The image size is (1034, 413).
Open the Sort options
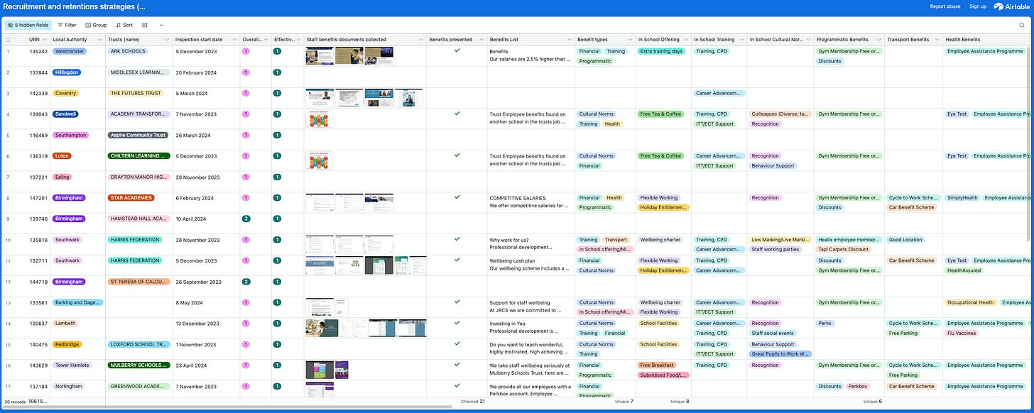(124, 25)
